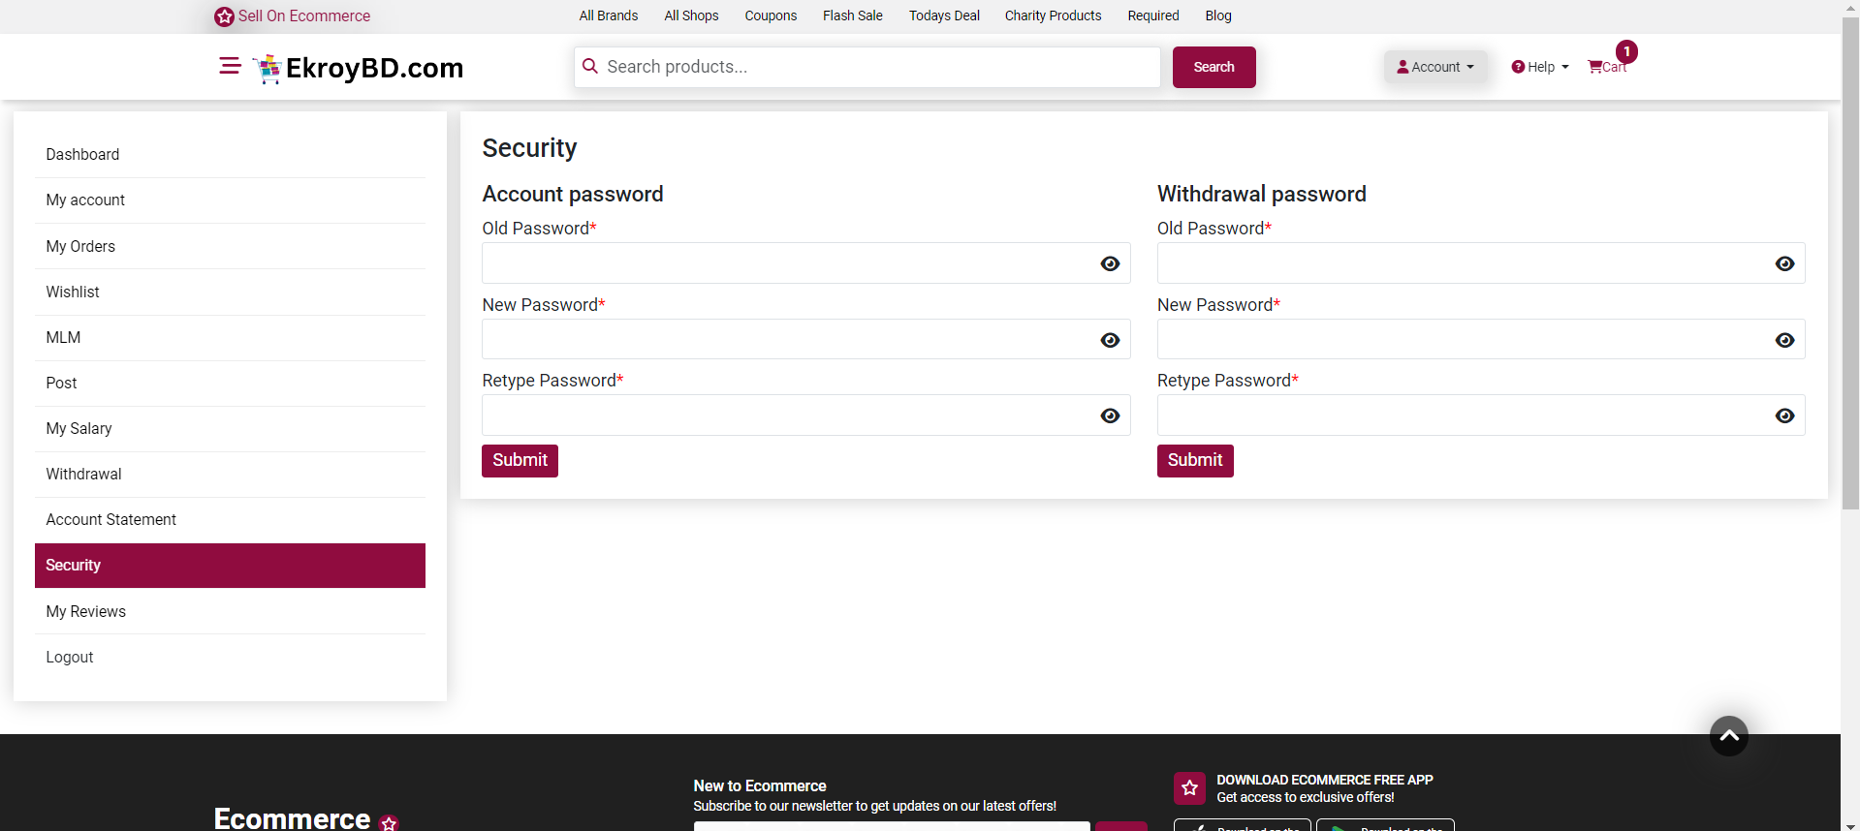Click the search magnifier icon
The height and width of the screenshot is (831, 1860).
point(590,66)
